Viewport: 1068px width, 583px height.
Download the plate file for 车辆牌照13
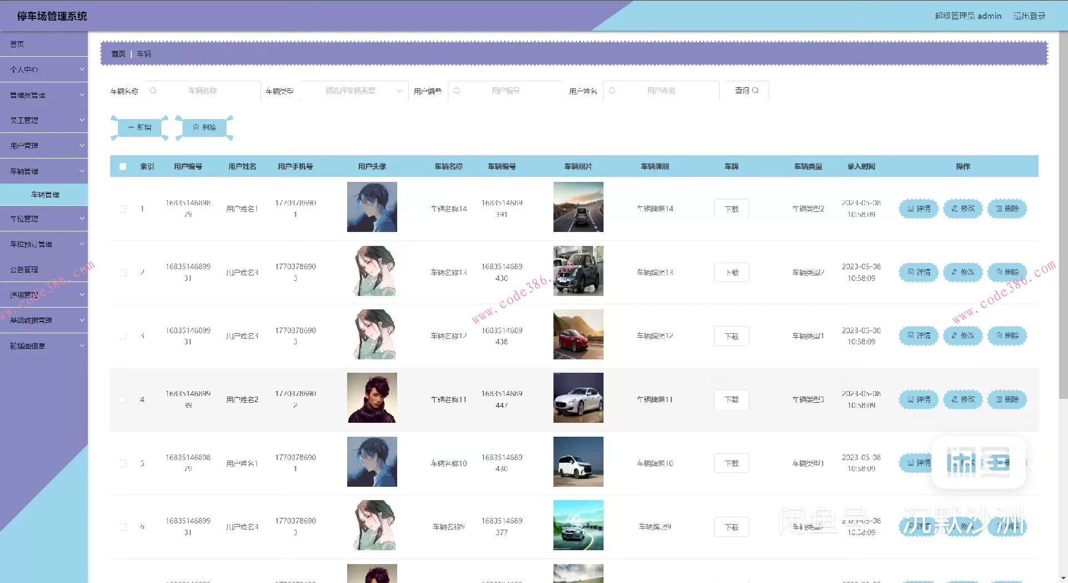pyautogui.click(x=731, y=273)
